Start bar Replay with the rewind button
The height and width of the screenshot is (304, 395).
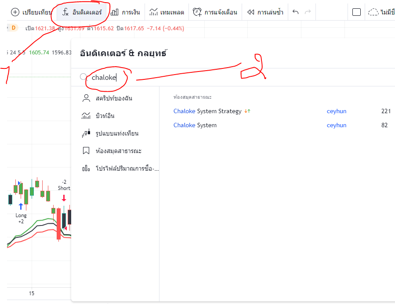pyautogui.click(x=265, y=12)
